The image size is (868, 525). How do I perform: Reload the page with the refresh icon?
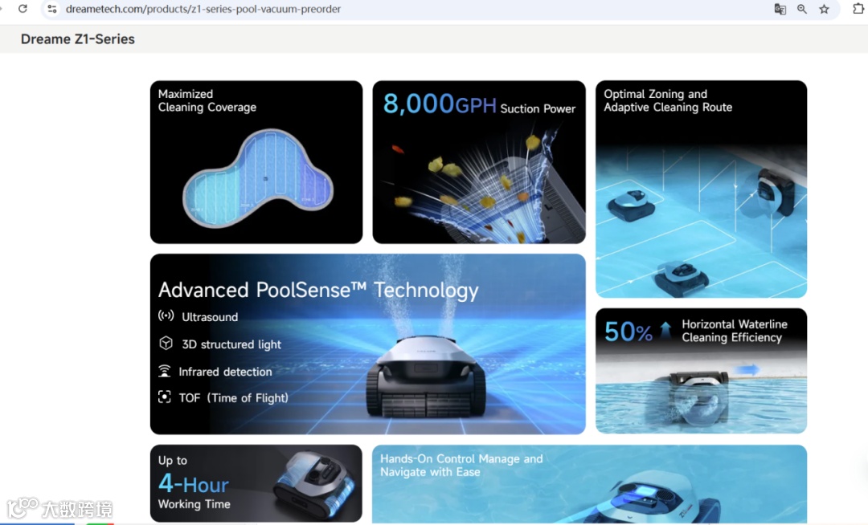[x=23, y=9]
